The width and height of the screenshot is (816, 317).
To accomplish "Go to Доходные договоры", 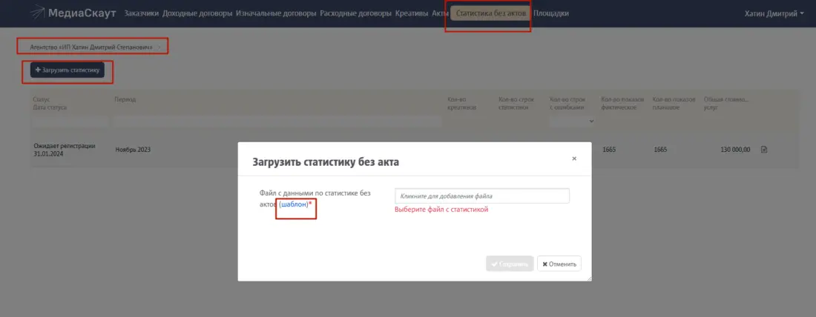I will pyautogui.click(x=197, y=13).
